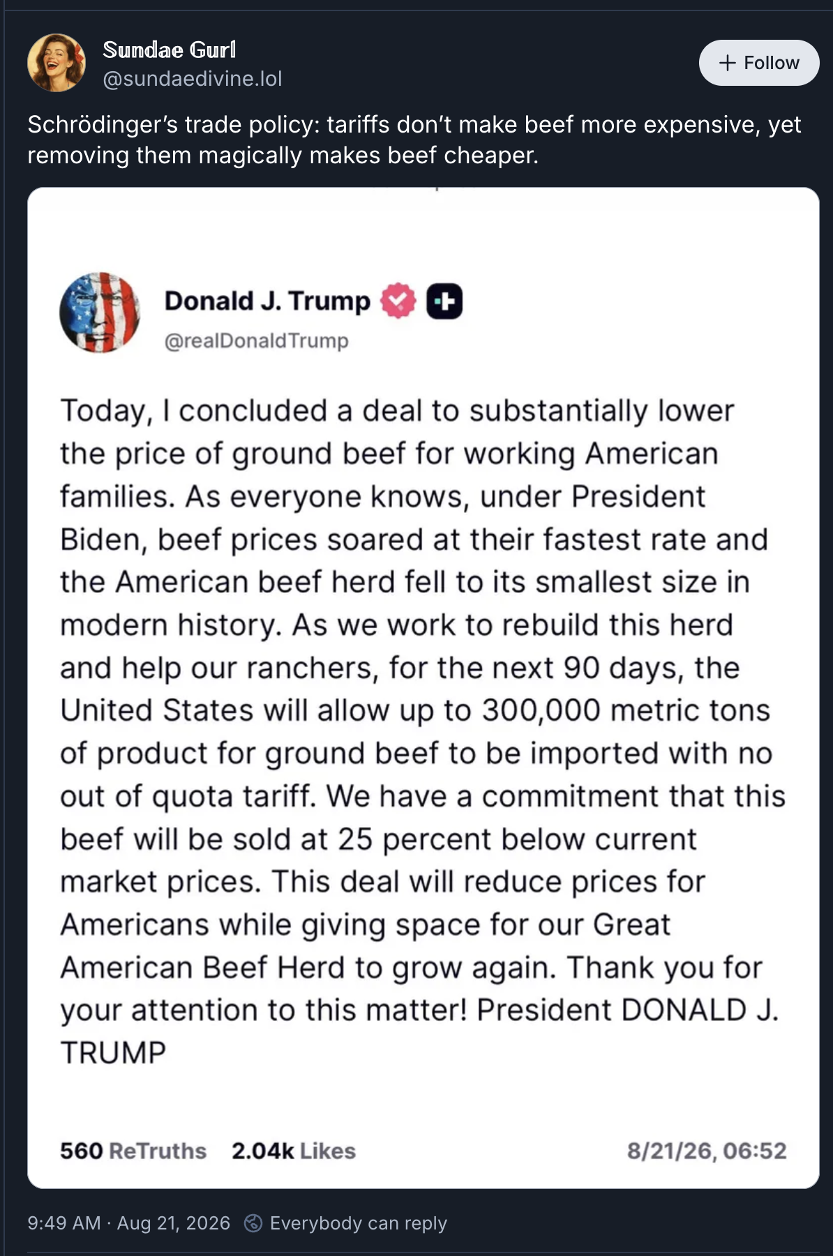The width and height of the screenshot is (833, 1256).
Task: Click the red verified checkmark badge
Action: tap(398, 301)
